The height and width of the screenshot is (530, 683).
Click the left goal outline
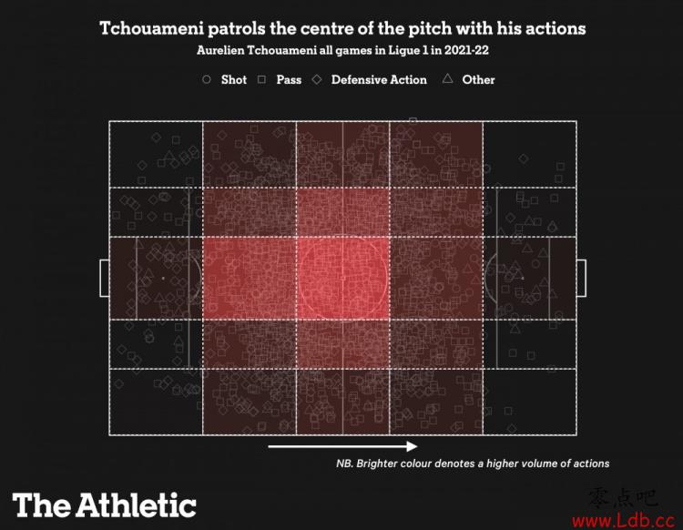104,278
